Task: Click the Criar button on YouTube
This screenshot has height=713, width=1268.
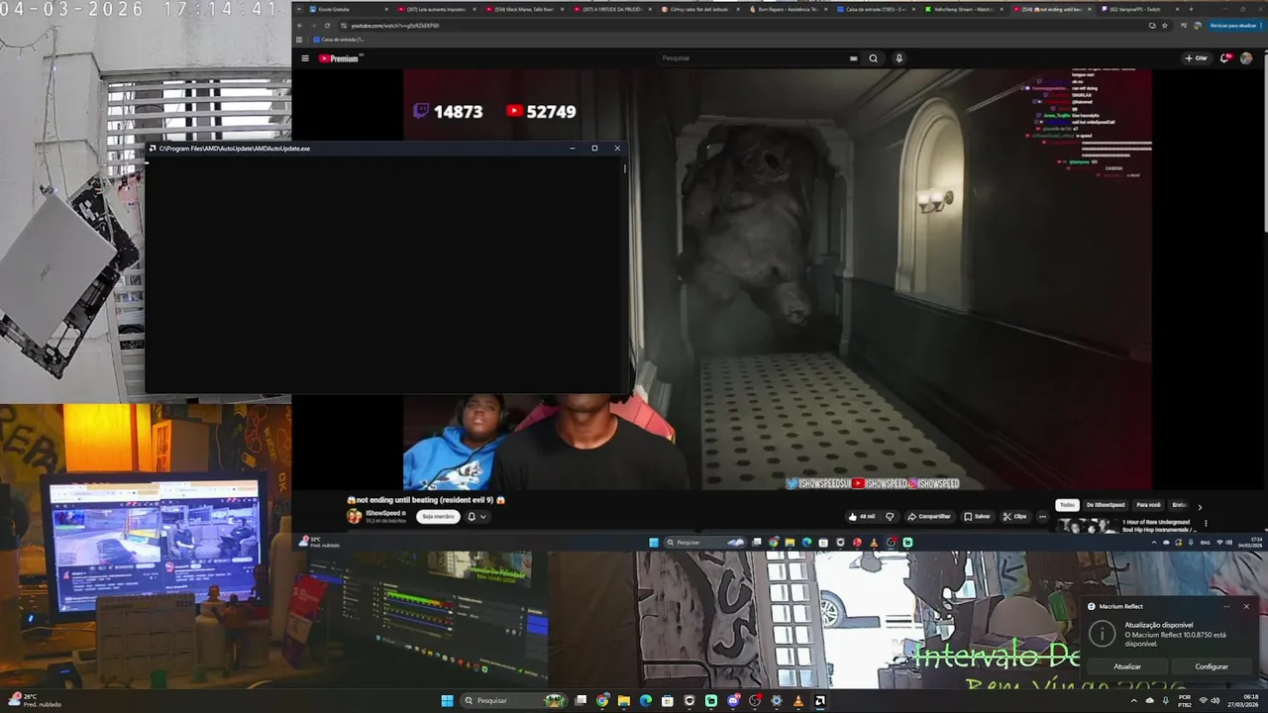Action: click(x=1197, y=58)
